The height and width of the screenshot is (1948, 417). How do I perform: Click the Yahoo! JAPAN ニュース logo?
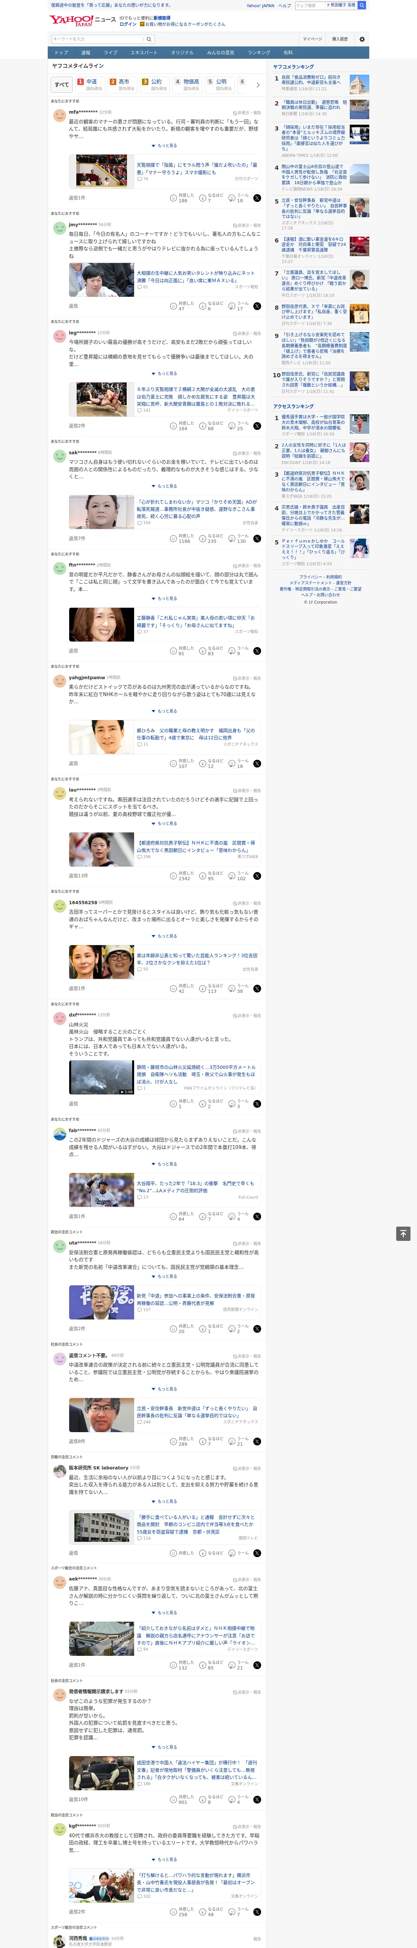82,20
